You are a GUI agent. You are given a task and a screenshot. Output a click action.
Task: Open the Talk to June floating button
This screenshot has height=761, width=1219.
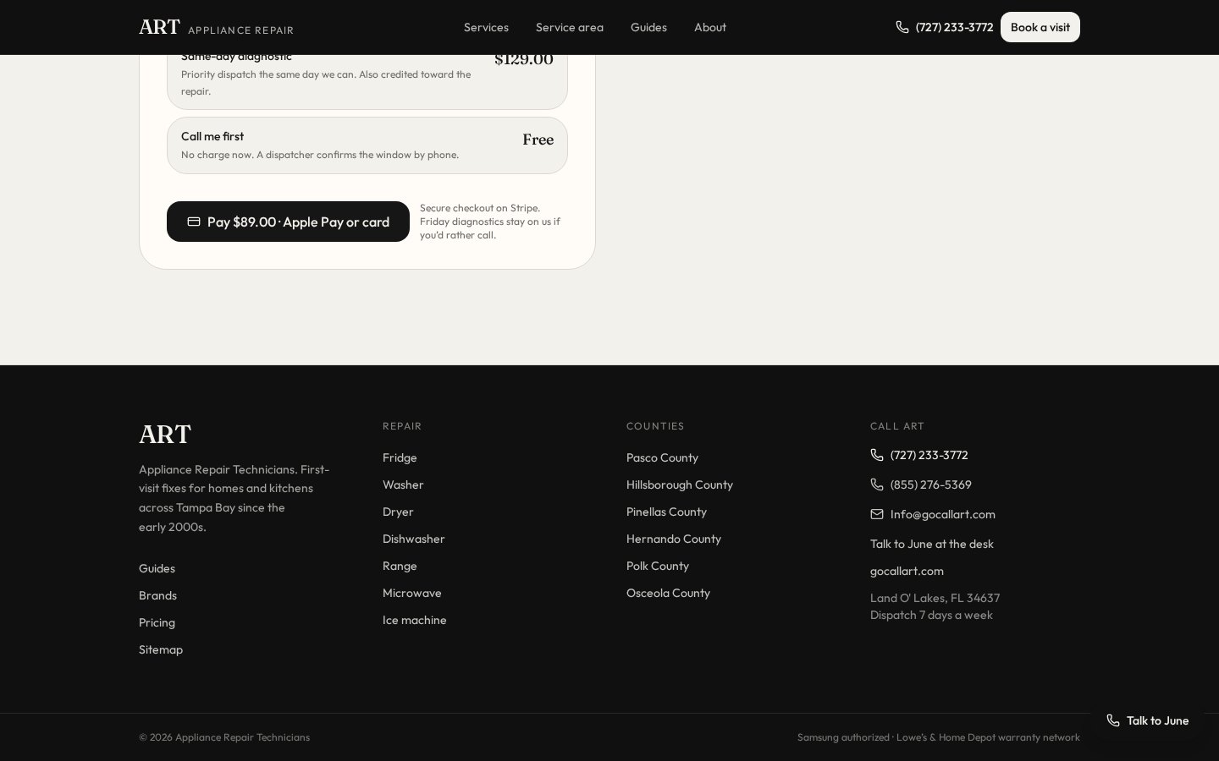point(1147,720)
